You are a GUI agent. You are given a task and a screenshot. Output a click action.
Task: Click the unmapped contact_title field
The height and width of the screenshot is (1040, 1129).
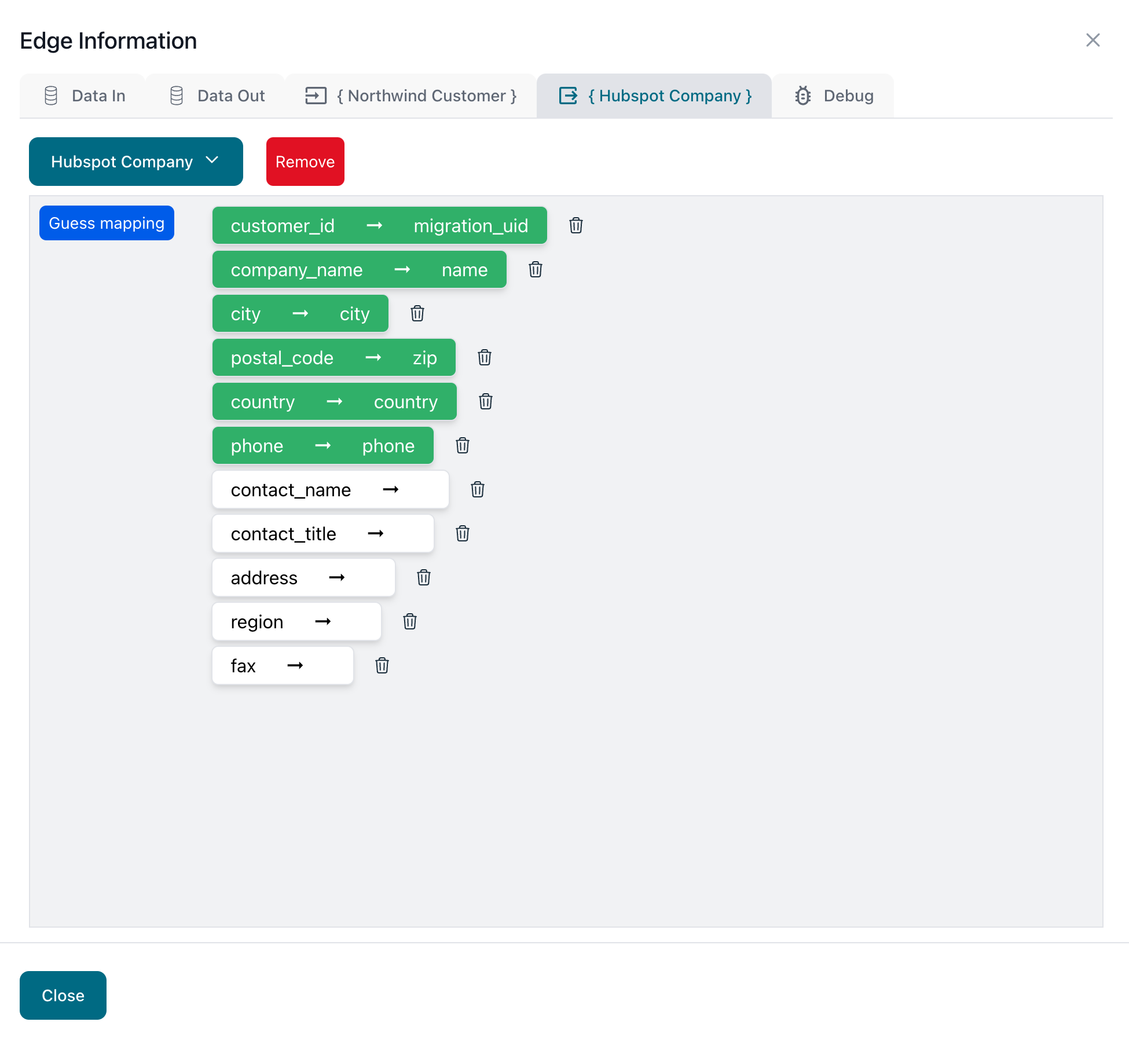(x=322, y=533)
